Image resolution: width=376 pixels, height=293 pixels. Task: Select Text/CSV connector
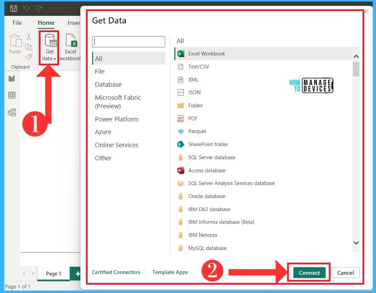click(x=263, y=67)
